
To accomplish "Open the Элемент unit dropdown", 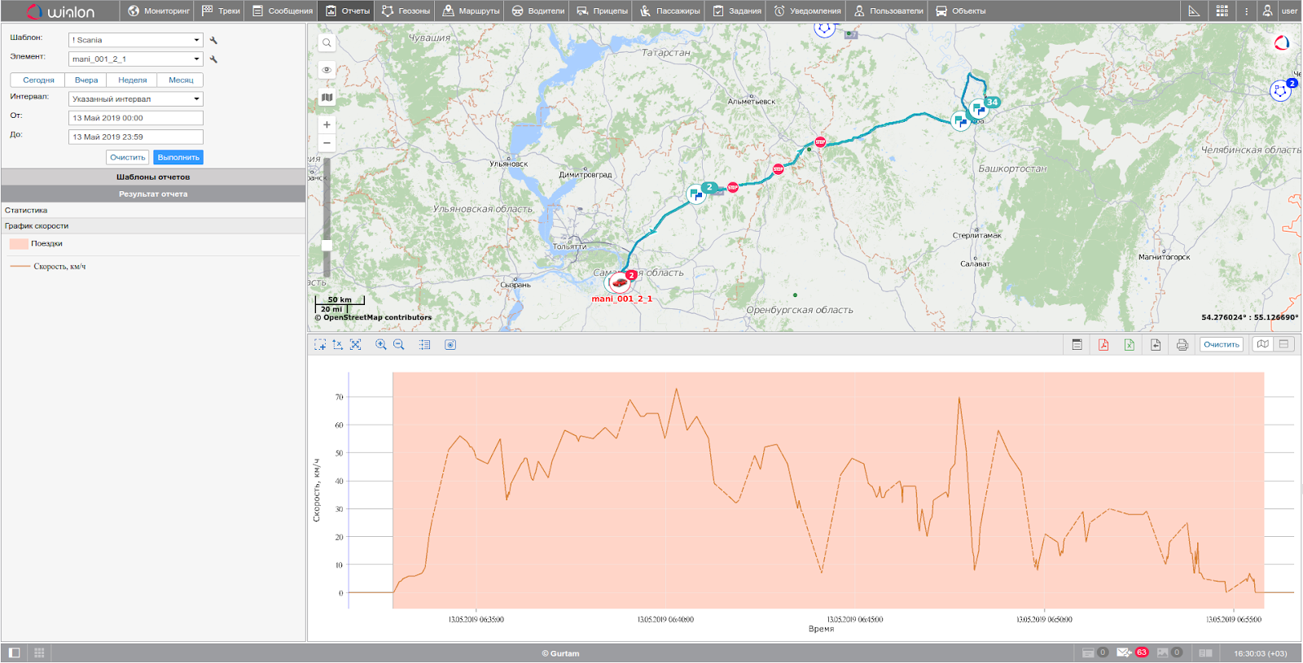I will [x=135, y=59].
